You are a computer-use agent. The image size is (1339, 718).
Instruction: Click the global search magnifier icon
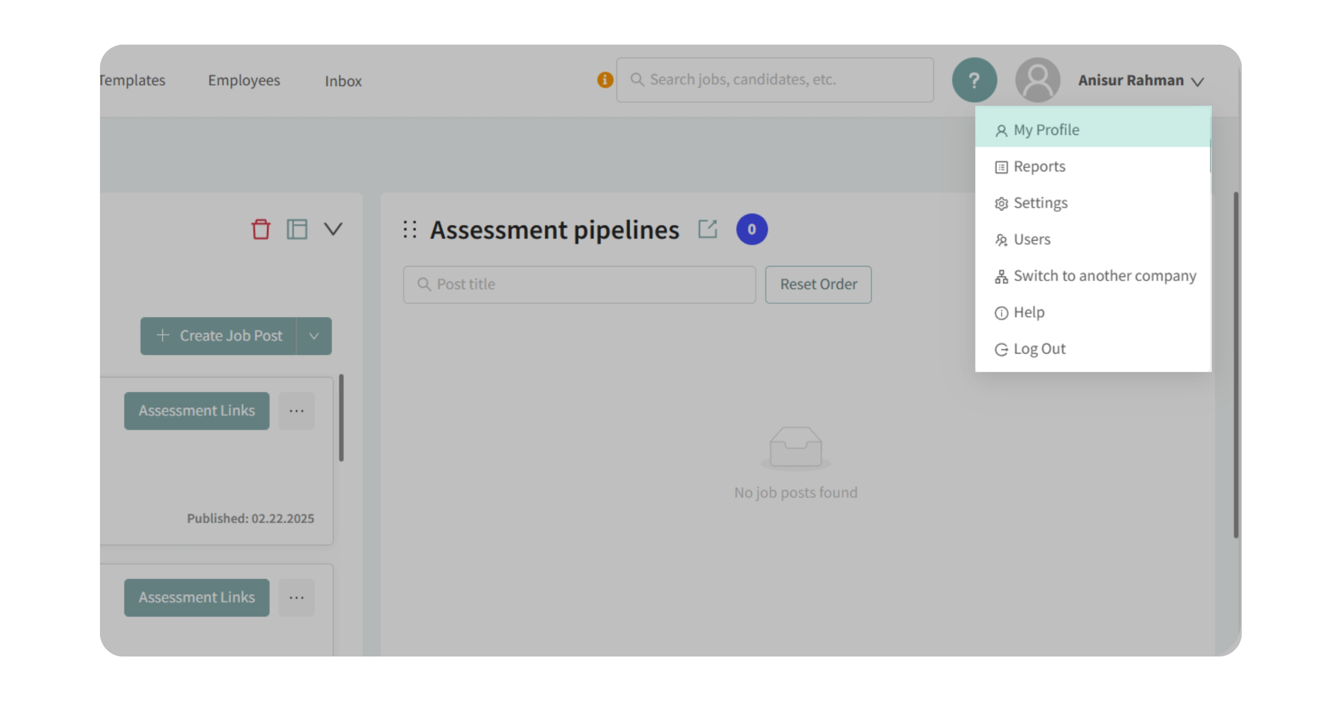point(637,79)
